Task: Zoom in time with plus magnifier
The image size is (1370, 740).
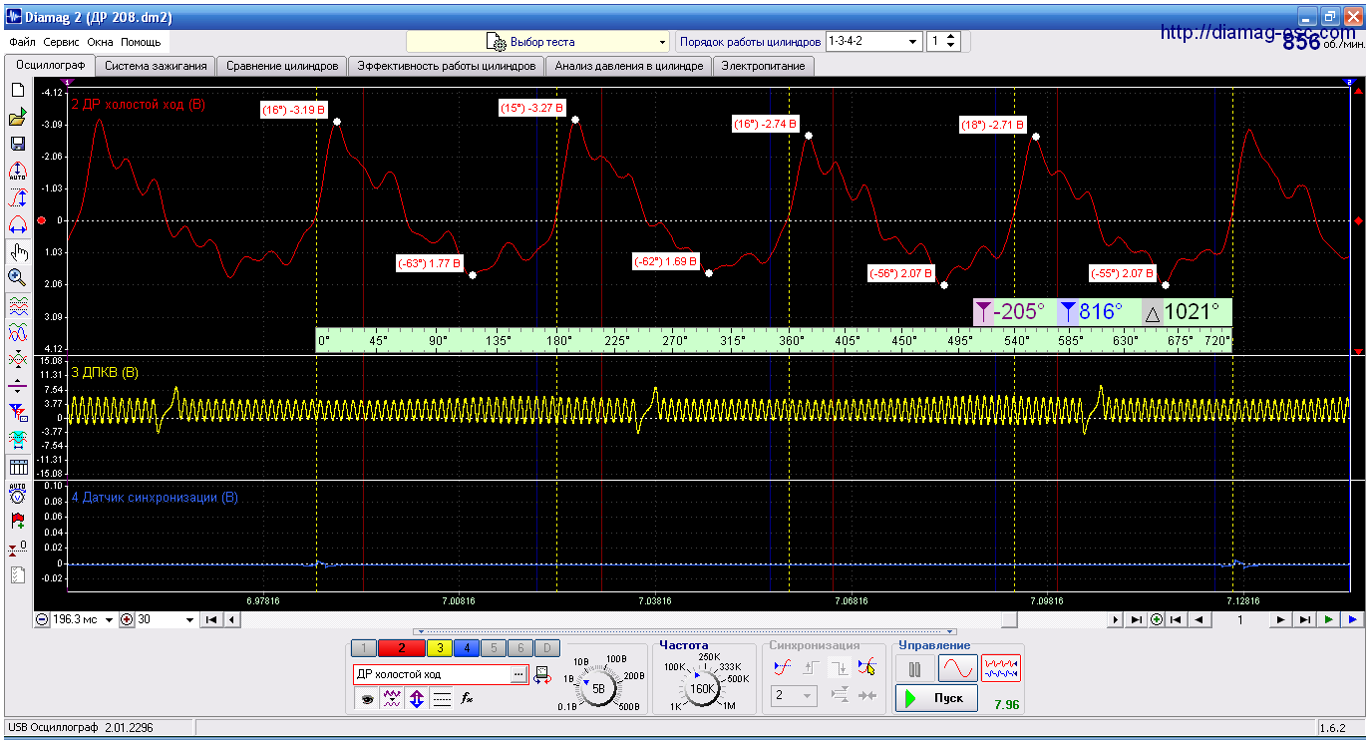Action: coord(127,619)
